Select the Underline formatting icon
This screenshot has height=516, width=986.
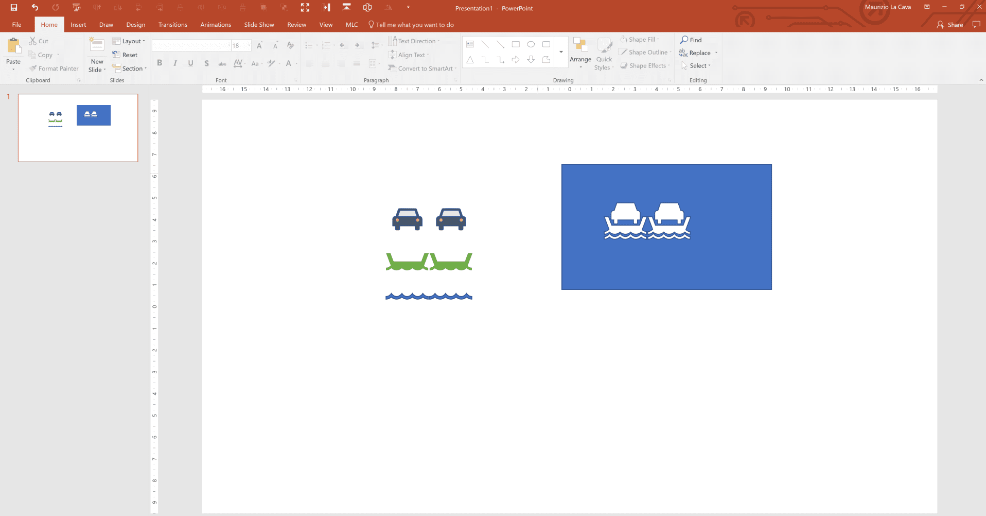pos(190,63)
